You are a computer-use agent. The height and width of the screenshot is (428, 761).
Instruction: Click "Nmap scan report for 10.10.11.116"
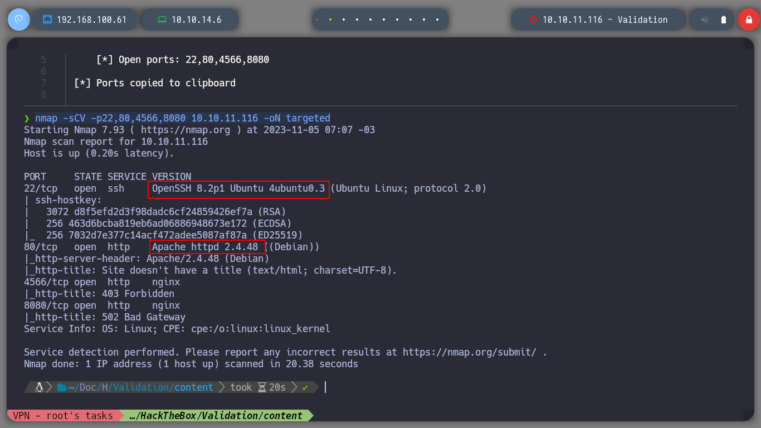coord(116,142)
